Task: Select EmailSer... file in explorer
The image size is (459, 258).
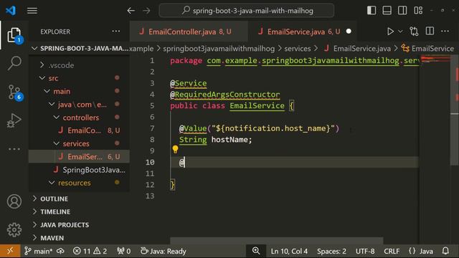Action: point(79,157)
